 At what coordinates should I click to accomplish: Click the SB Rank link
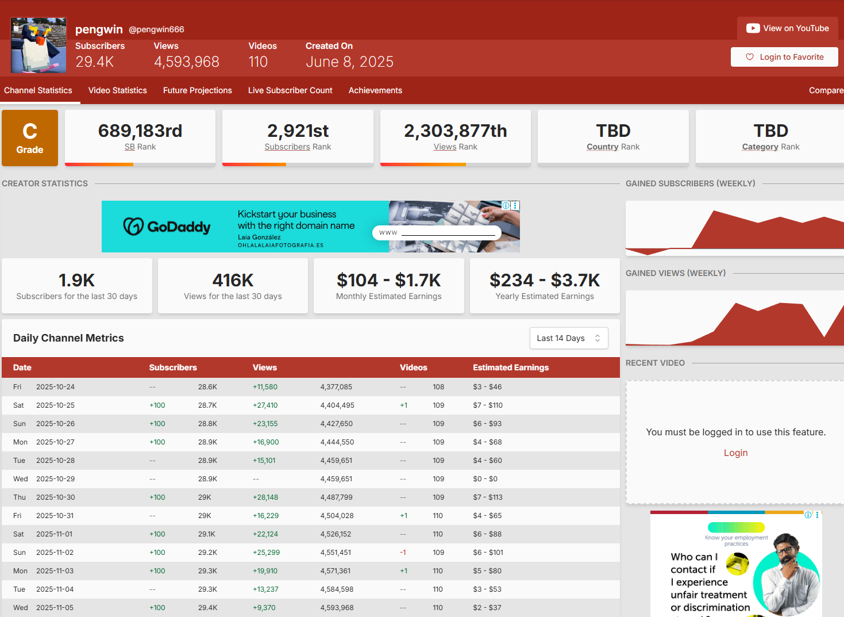coord(130,147)
